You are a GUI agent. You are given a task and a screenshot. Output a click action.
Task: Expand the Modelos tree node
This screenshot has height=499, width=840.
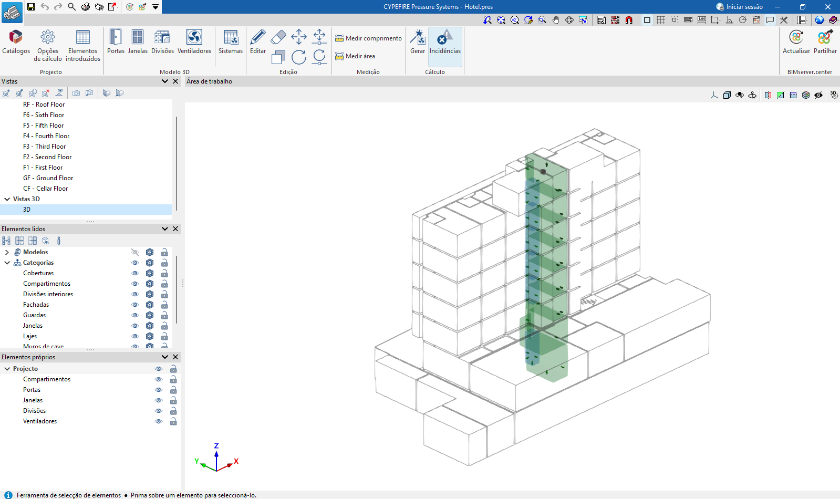tap(7, 252)
